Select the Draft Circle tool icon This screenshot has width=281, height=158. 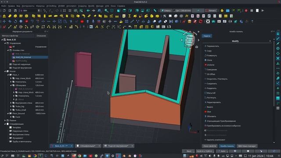(x=21, y=27)
